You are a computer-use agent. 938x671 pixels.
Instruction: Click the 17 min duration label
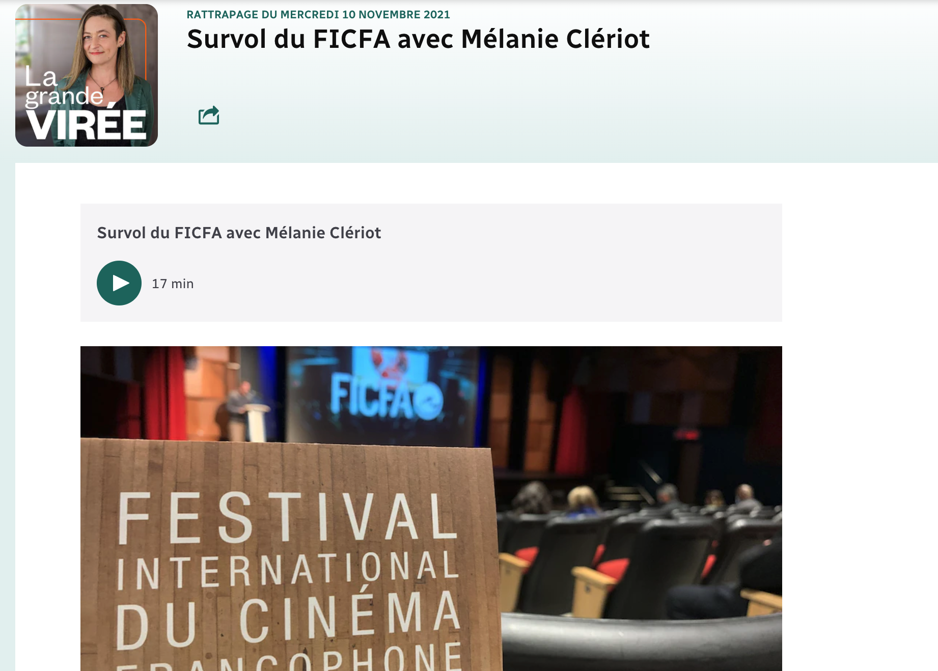(173, 284)
